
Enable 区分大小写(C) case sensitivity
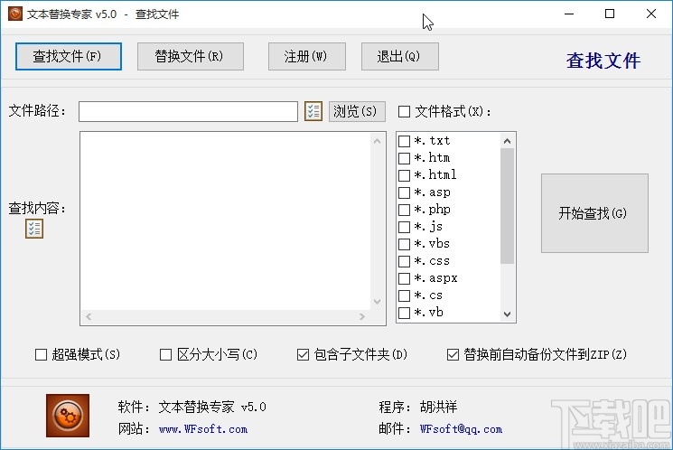point(165,355)
